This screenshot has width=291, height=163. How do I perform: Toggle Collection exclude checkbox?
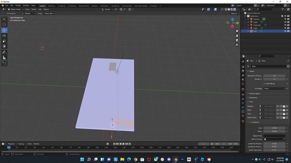coord(282,16)
